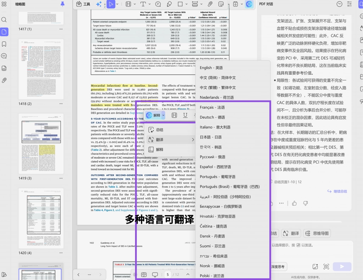The image size is (363, 280).
Task: Open the layers icon at sidebar bottom
Action: (x=4, y=274)
